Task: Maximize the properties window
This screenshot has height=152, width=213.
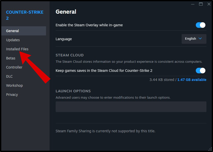Action: 201,4
